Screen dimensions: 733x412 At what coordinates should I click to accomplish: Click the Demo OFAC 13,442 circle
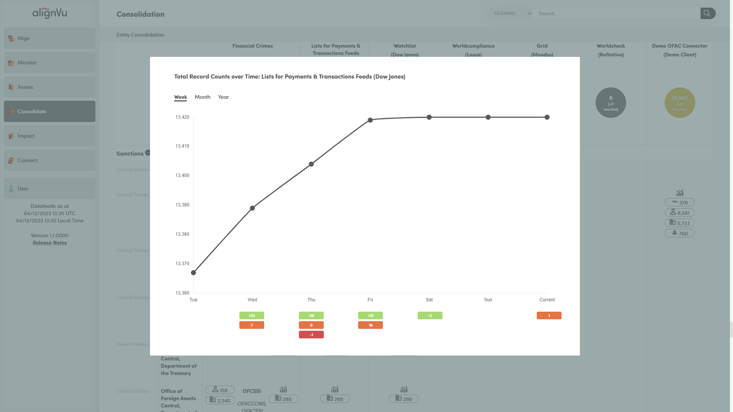(x=680, y=103)
